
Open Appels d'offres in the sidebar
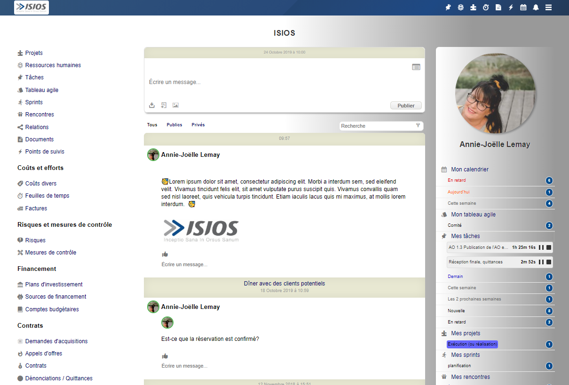tap(44, 354)
